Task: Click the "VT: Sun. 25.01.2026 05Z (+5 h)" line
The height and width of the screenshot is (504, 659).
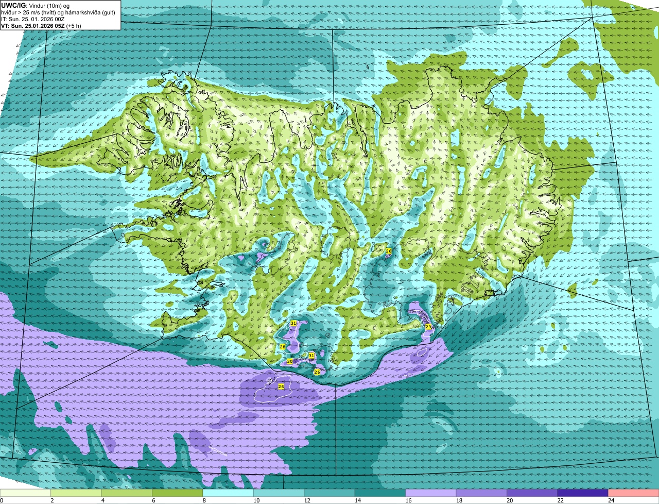Action: coord(41,25)
